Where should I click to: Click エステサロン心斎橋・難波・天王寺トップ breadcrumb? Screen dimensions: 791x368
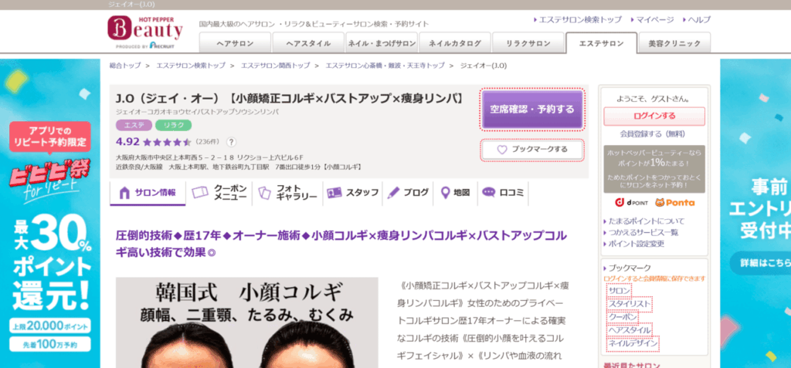[385, 66]
